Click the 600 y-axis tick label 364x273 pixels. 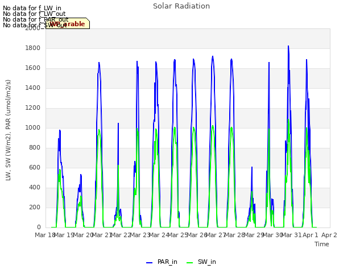[35, 168]
